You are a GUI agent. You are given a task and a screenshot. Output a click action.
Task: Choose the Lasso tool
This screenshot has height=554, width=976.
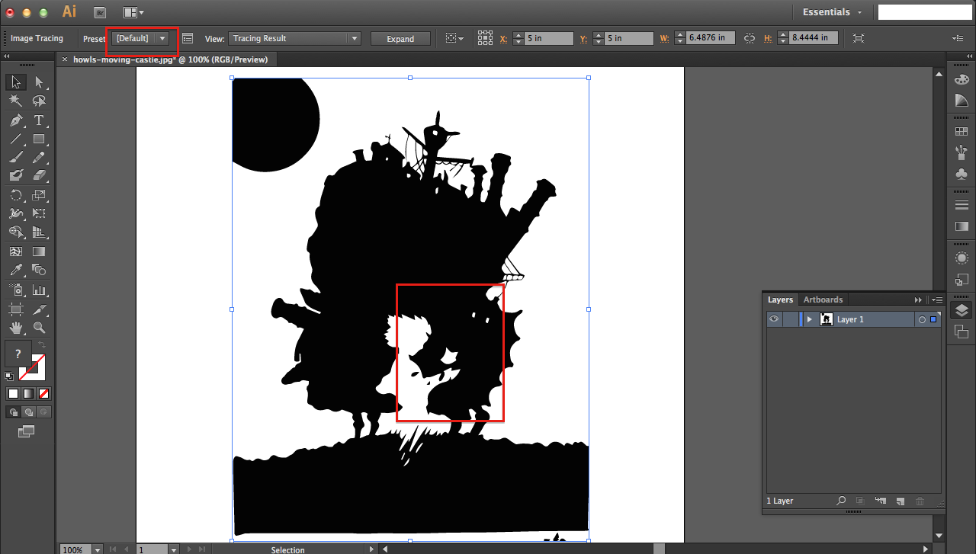pyautogui.click(x=39, y=101)
